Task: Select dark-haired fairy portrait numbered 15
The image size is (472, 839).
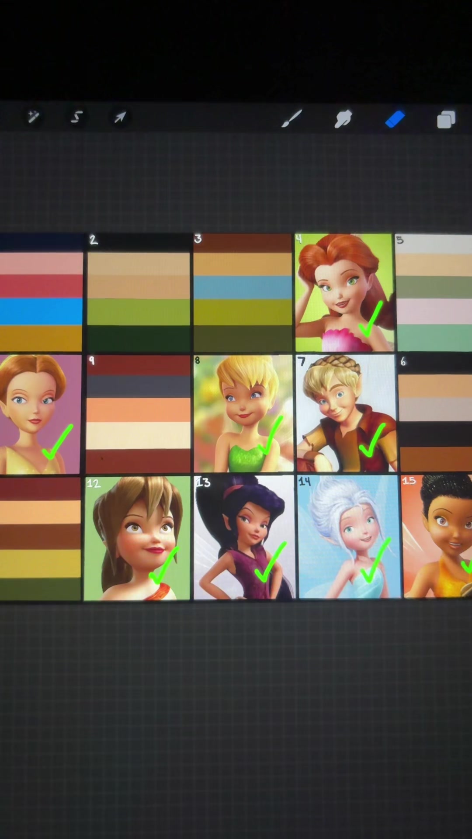Action: point(437,536)
